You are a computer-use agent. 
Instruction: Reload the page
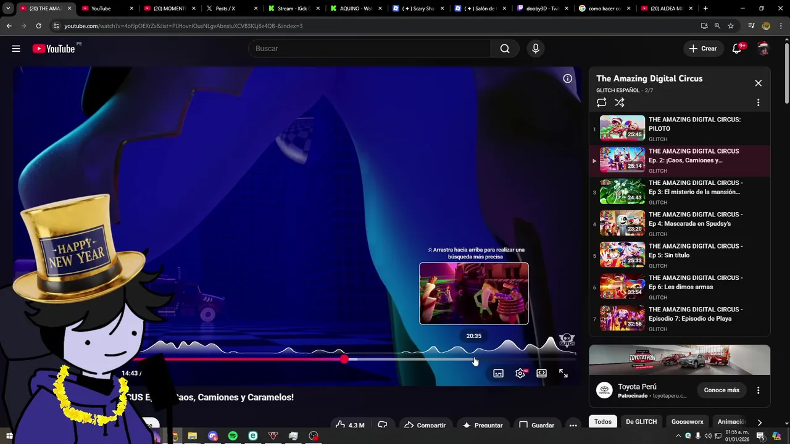click(x=38, y=26)
